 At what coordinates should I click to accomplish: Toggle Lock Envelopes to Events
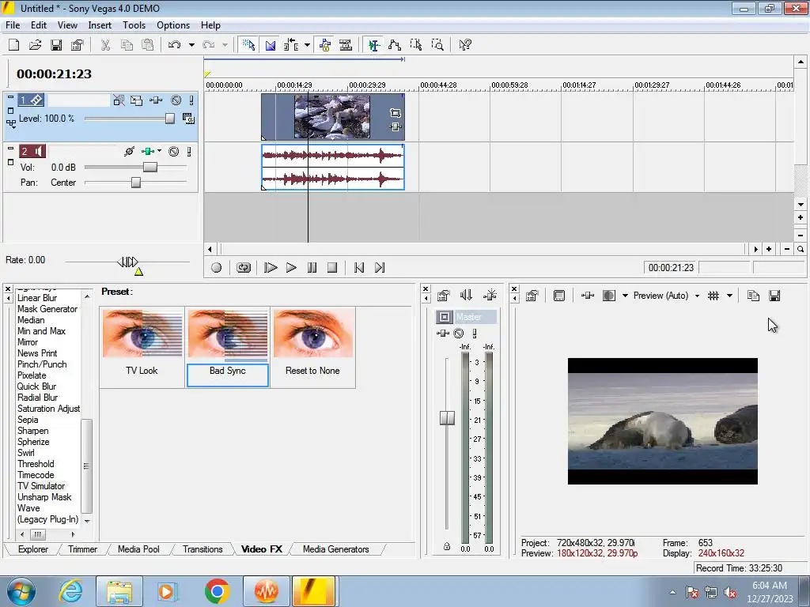[x=325, y=45]
